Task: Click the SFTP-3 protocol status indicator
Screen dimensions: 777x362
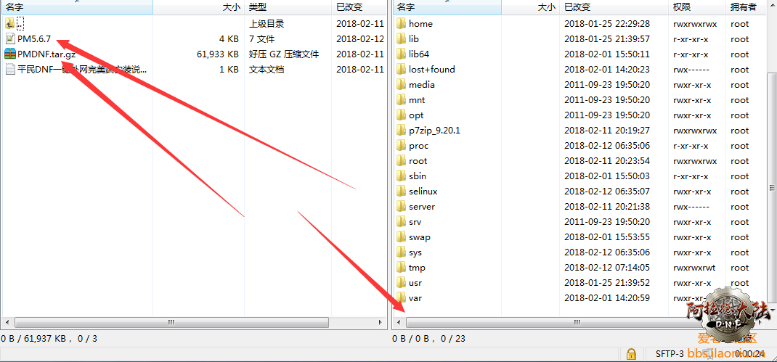Action: pos(670,353)
